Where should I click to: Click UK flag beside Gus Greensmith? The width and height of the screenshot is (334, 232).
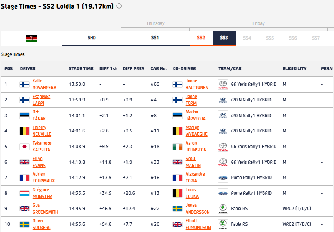[24, 209]
